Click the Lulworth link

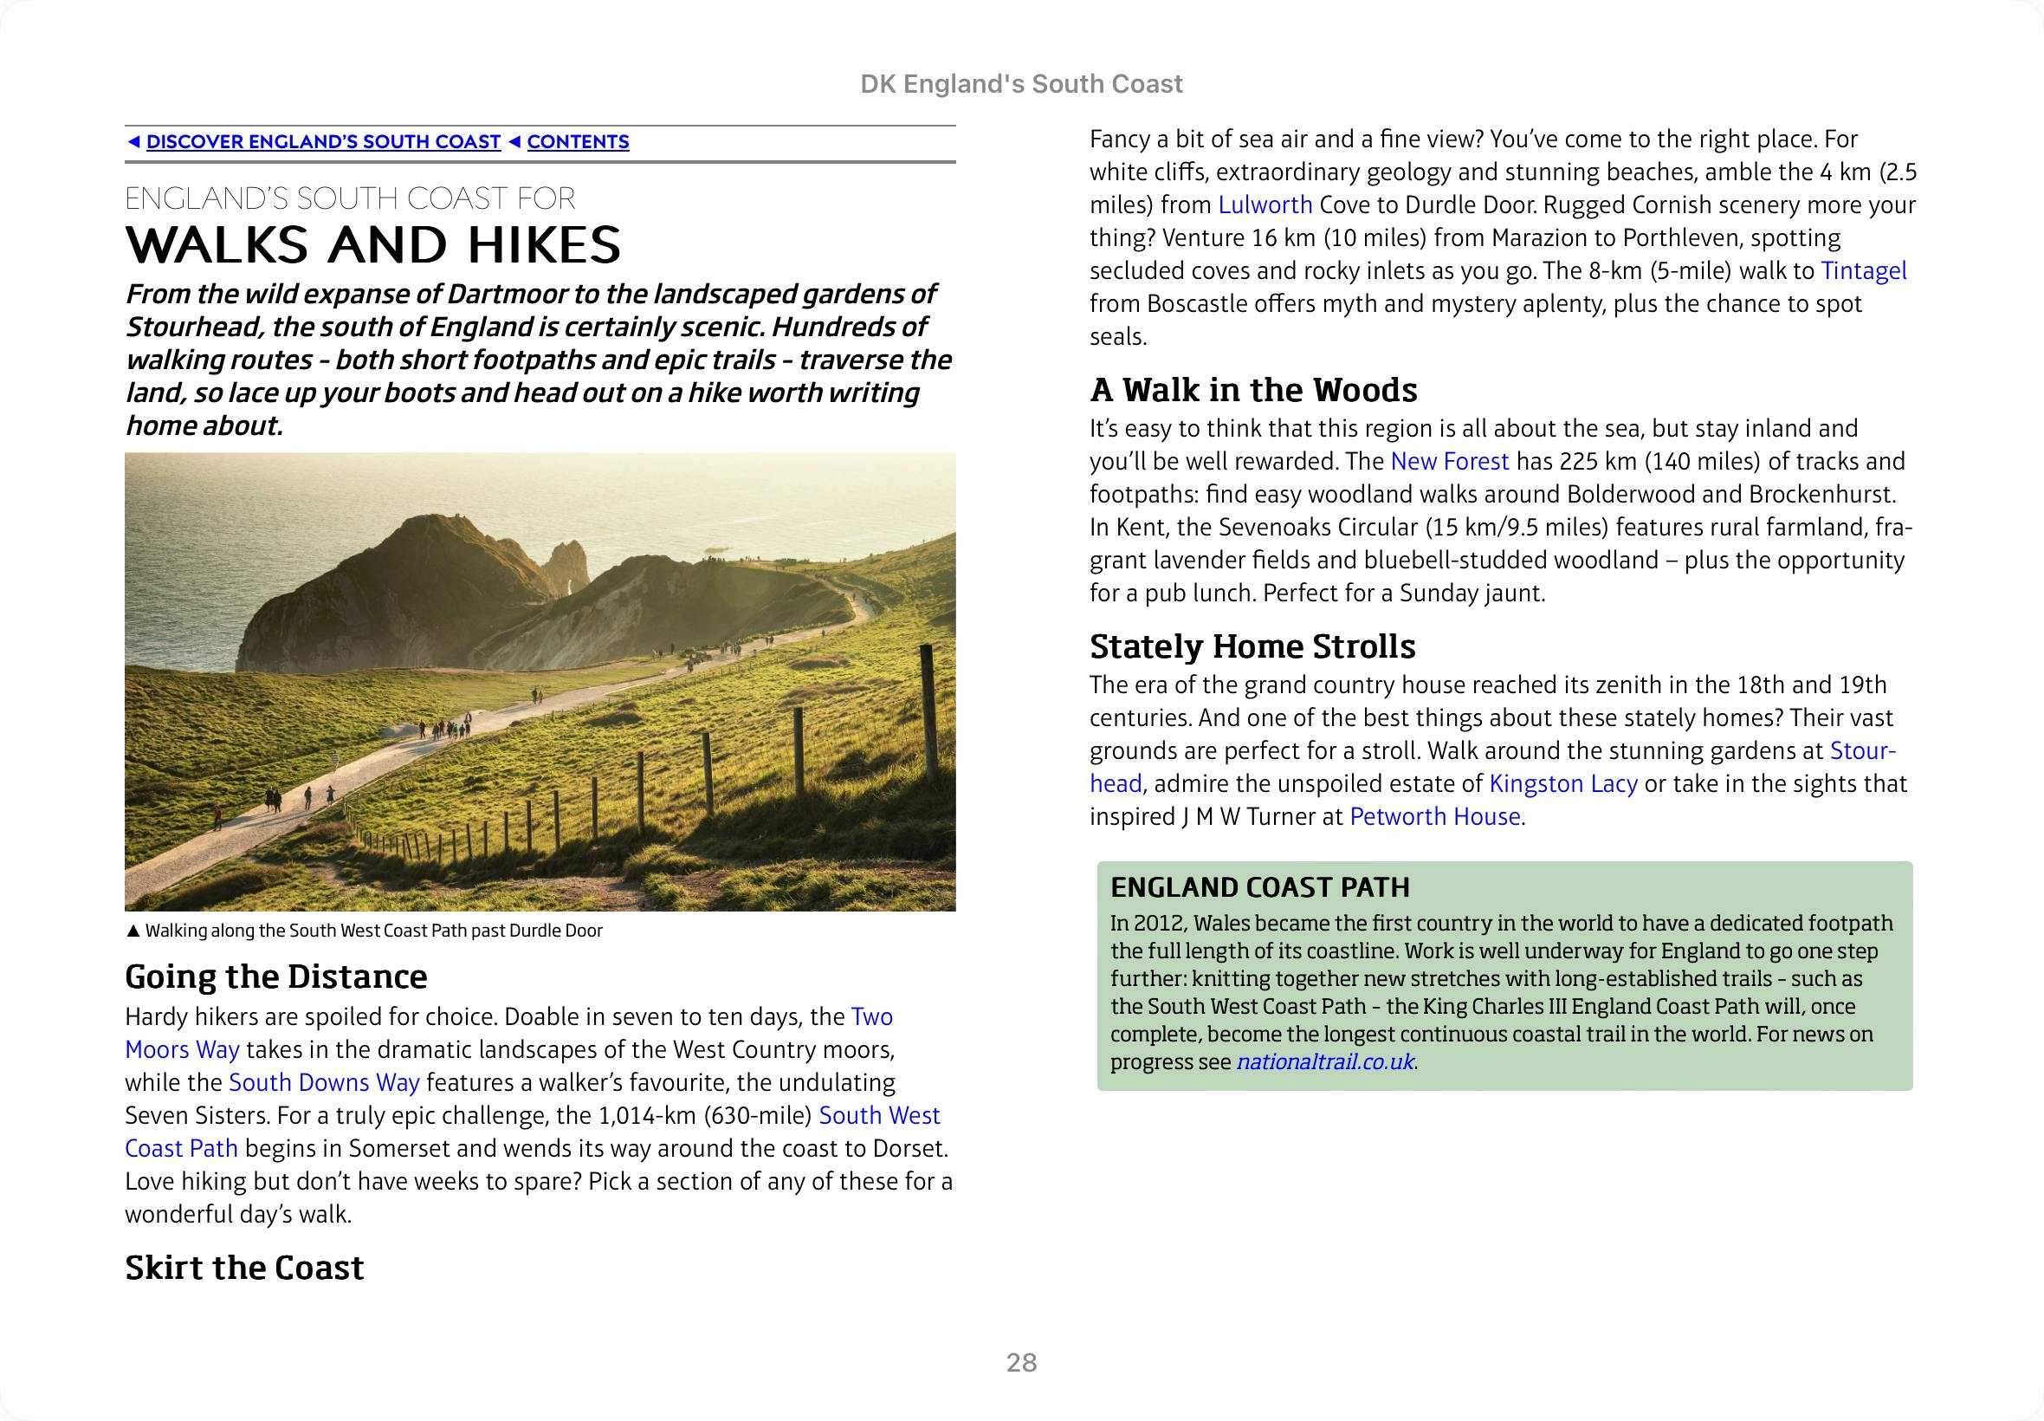click(1265, 204)
